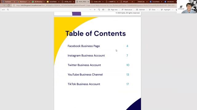Close the Orbital Labs tab
Viewport: 197px width, 110px height.
point(147,2)
